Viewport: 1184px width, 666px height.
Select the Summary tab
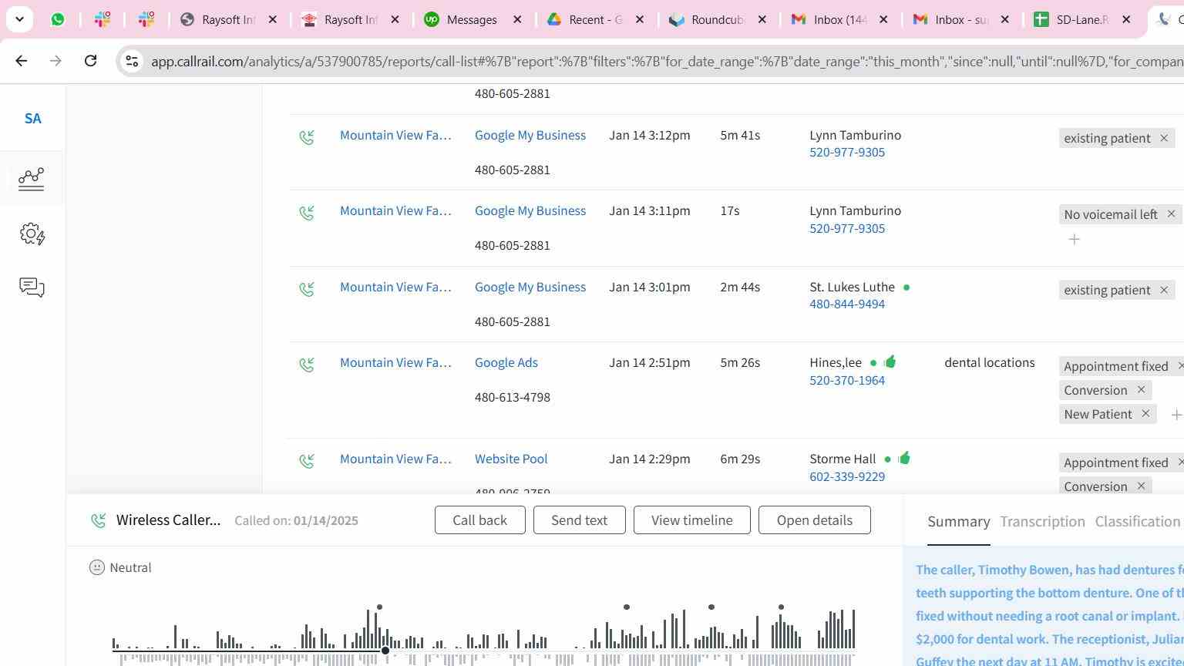coord(959,522)
